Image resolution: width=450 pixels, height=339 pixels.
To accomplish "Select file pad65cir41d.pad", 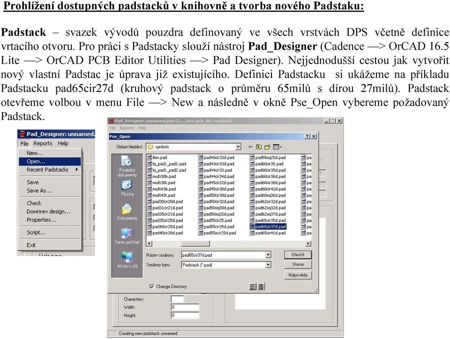I will click(268, 233).
